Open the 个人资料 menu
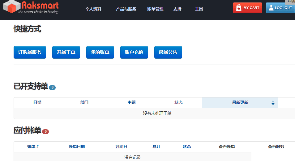The width and height of the screenshot is (295, 161). 93,9
